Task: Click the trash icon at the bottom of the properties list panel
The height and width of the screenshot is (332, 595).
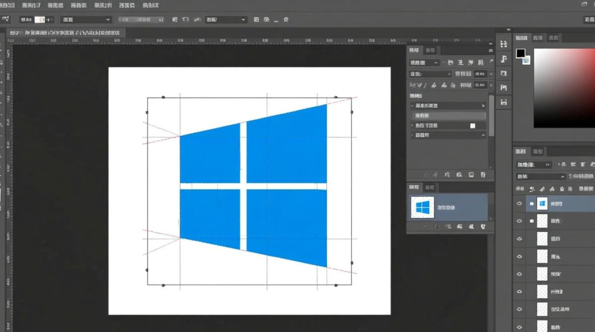Action: (483, 175)
